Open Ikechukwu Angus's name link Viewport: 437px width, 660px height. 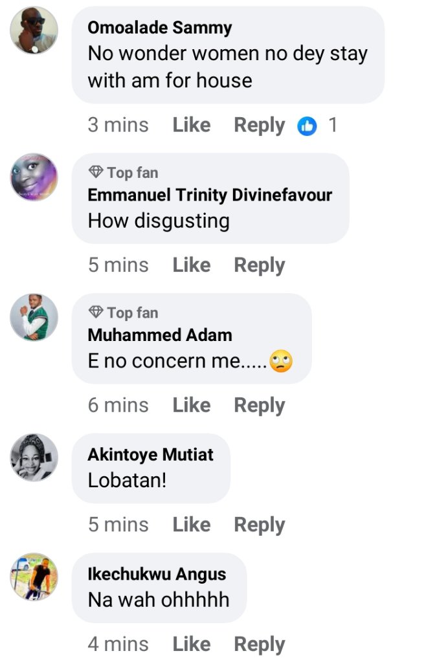(157, 574)
